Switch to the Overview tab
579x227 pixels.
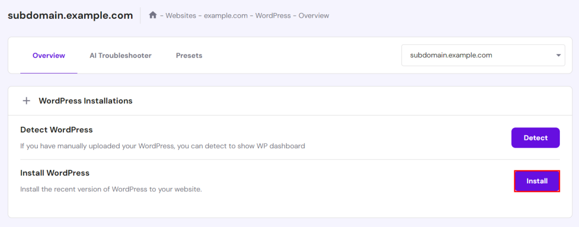coord(49,55)
